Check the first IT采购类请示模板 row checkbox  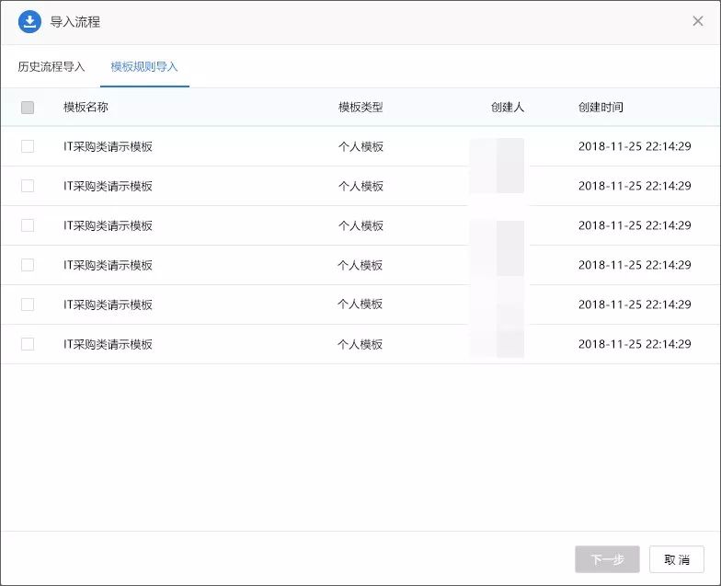pyautogui.click(x=28, y=146)
